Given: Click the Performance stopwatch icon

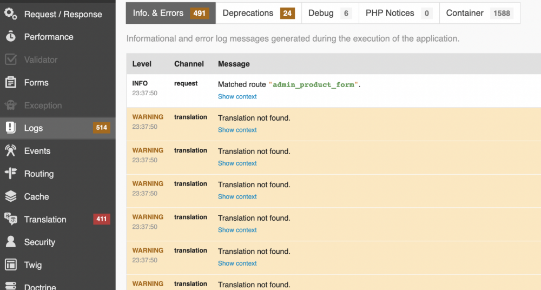Looking at the screenshot, I should tap(11, 37).
